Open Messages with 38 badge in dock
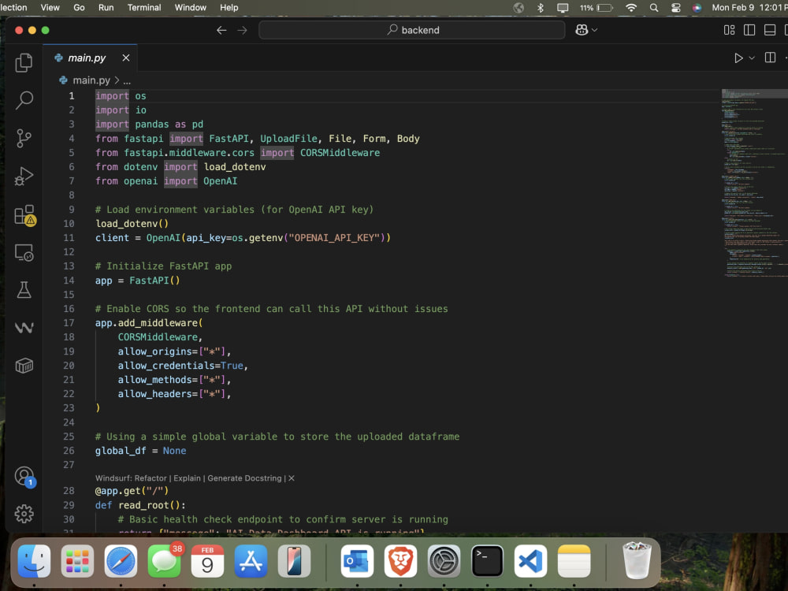The image size is (788, 591). pos(165,561)
